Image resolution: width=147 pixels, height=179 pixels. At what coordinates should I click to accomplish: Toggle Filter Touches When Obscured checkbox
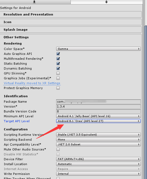pos(58,178)
